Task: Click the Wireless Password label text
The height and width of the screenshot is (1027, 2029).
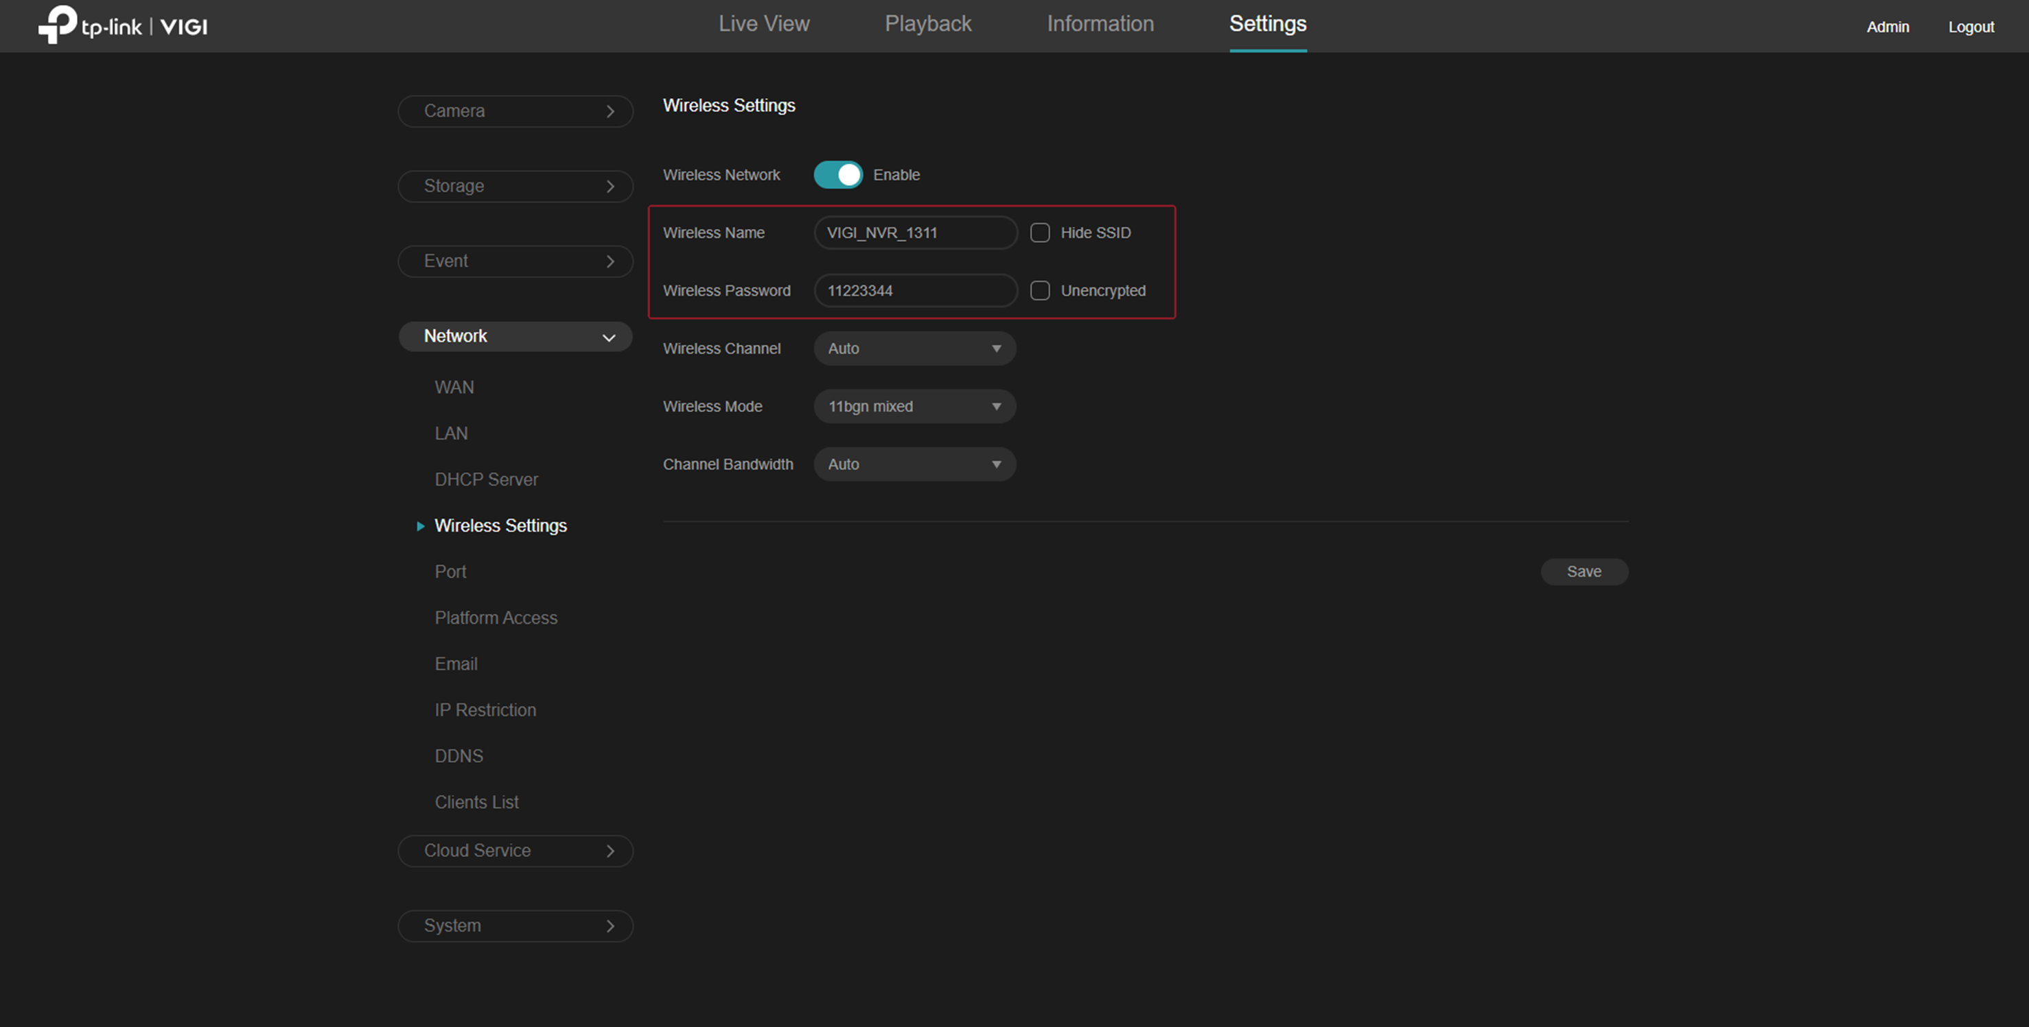Action: (726, 290)
